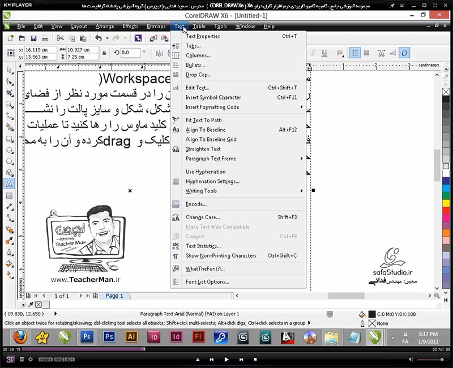Open the Effects menu
This screenshot has width=453, height=368.
click(130, 26)
